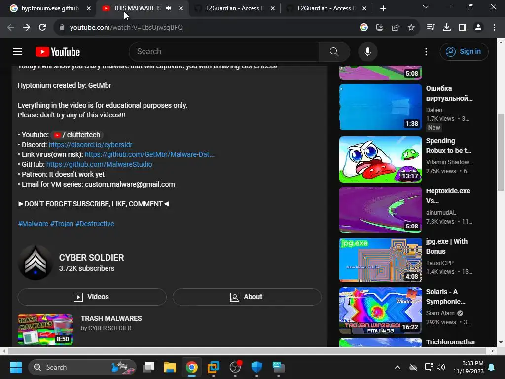Share this page from address bar

tap(396, 28)
